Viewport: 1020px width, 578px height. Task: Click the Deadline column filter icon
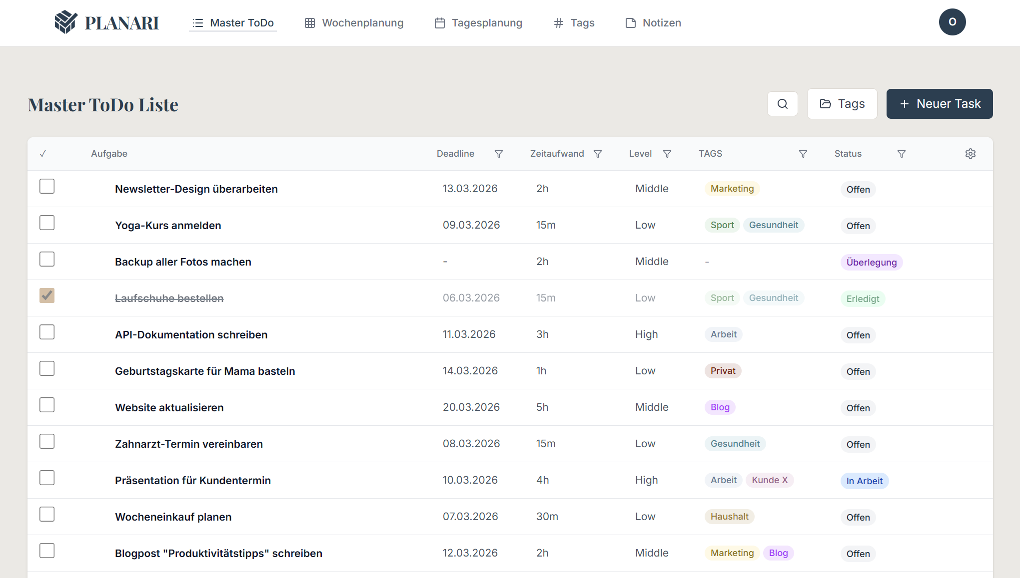(498, 154)
